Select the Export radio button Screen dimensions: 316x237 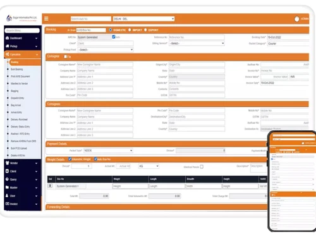(x=145, y=30)
